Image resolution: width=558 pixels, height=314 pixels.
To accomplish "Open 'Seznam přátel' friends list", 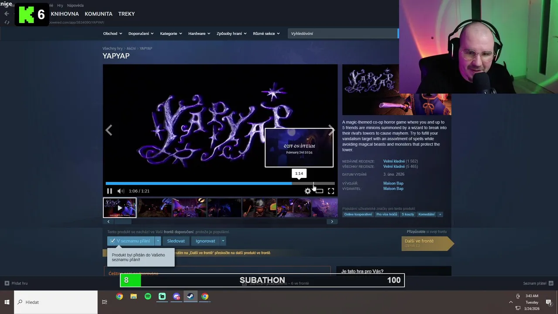I will (538, 283).
